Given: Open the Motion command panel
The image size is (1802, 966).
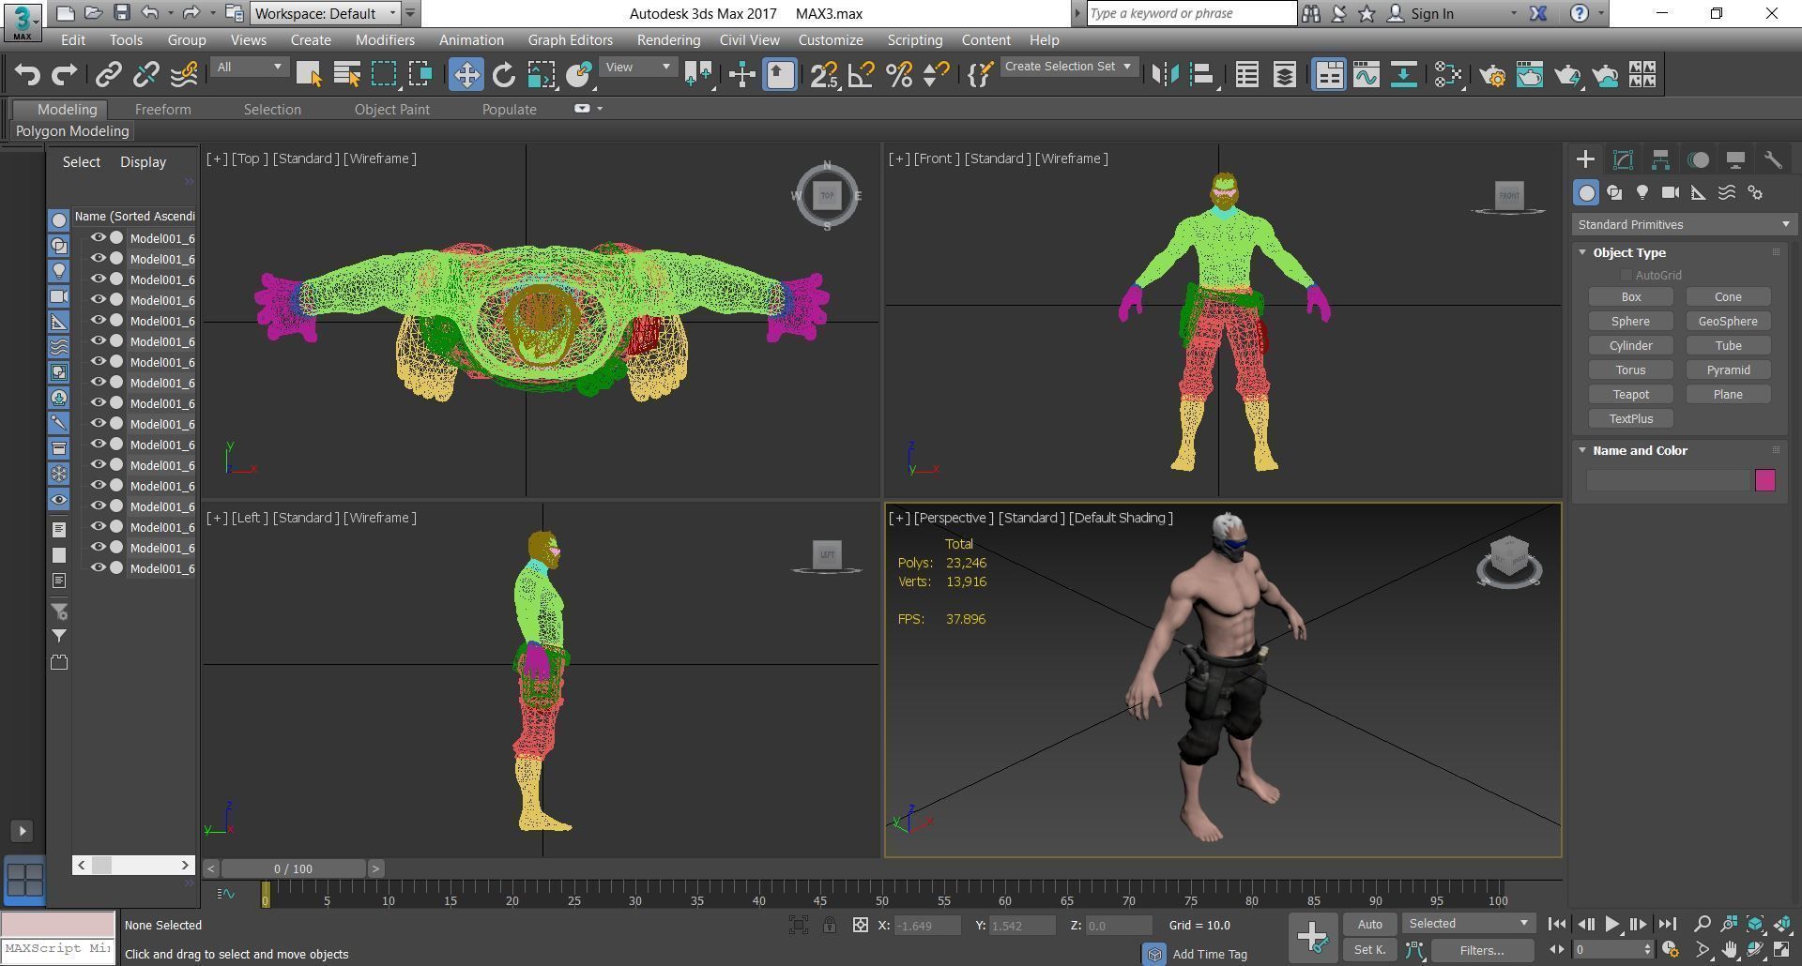Looking at the screenshot, I should tap(1698, 159).
